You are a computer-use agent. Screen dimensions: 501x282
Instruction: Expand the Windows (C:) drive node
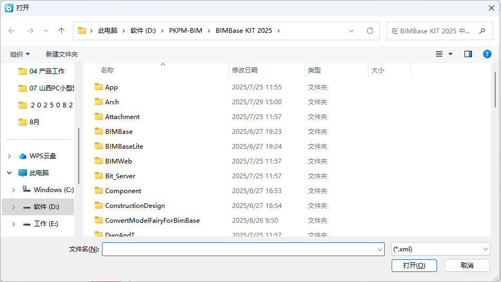(13, 190)
